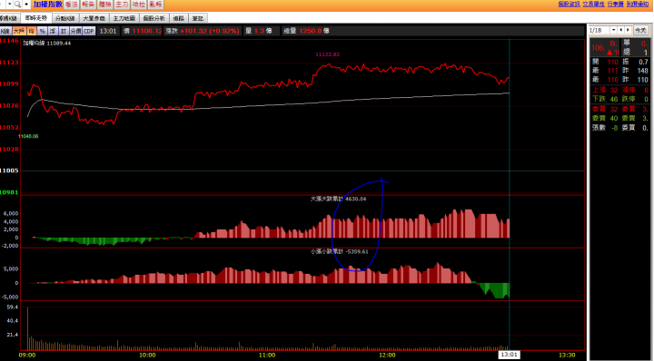Click the 加權指數 title link
The image size is (654, 361).
pyautogui.click(x=48, y=5)
